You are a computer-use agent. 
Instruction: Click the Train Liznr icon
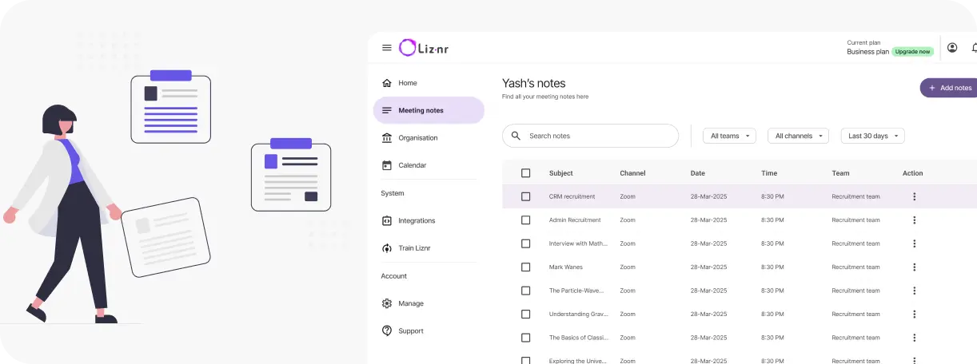[x=387, y=248]
